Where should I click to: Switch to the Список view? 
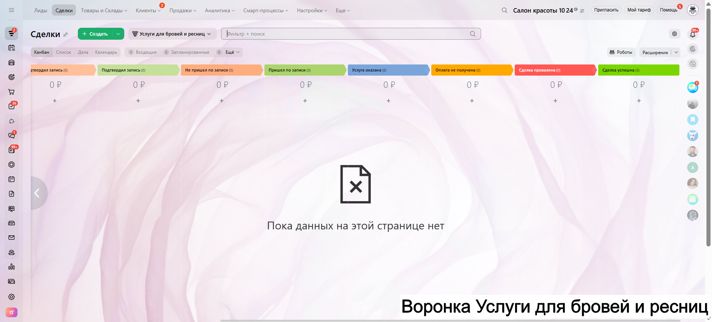[x=63, y=52]
